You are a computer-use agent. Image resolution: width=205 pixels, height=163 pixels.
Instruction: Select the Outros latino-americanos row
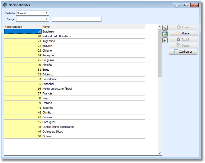pyautogui.click(x=74, y=127)
